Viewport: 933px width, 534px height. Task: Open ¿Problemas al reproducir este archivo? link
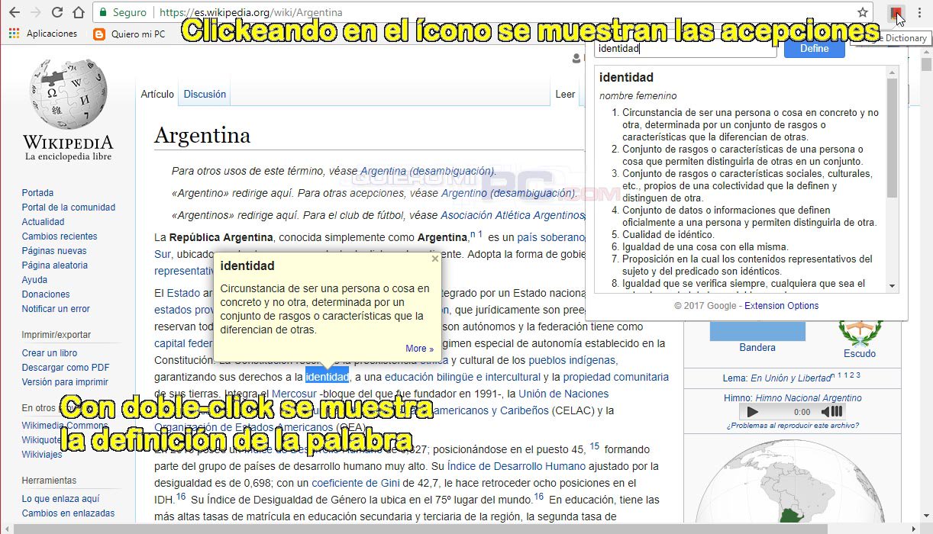[793, 426]
